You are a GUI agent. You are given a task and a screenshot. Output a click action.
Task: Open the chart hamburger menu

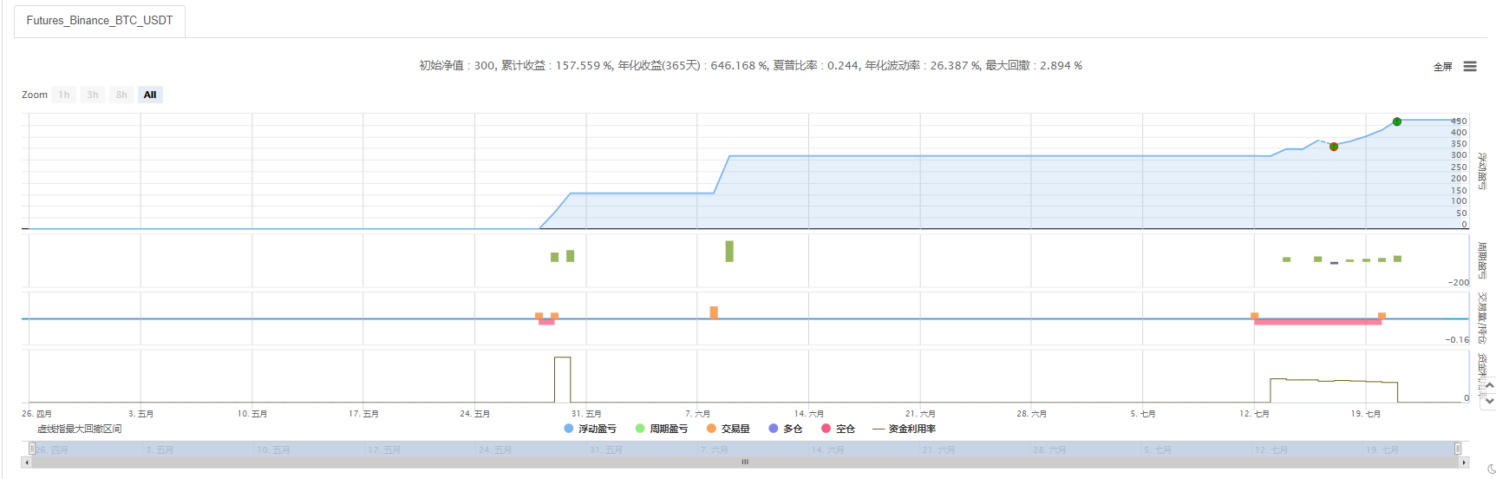point(1470,66)
